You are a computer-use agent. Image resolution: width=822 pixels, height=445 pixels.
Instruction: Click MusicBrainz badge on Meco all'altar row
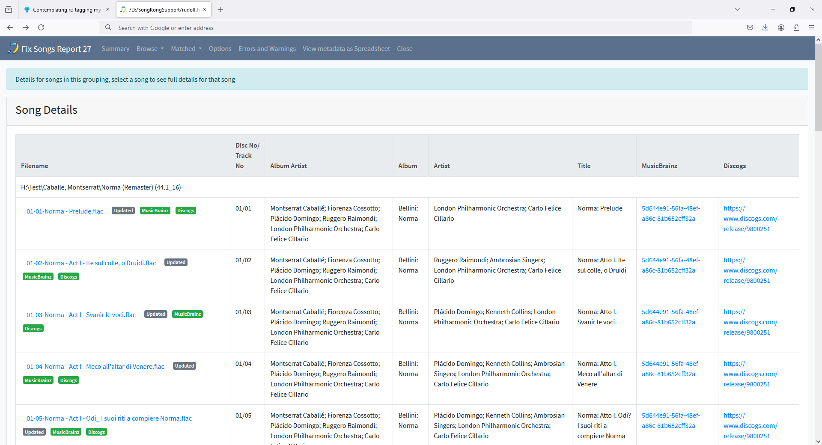(38, 380)
